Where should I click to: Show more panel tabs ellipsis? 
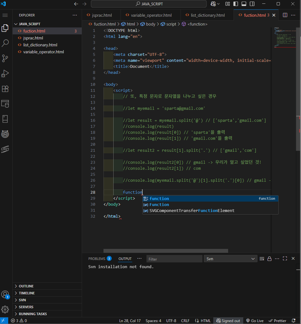[139, 258]
